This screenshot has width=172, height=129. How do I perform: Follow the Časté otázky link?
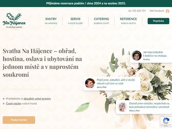14,103
